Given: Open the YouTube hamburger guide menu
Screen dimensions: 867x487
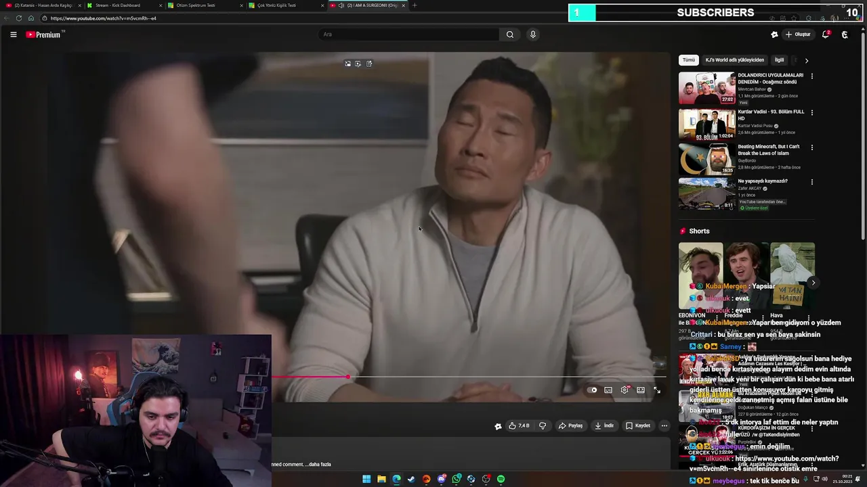Looking at the screenshot, I should [x=13, y=34].
